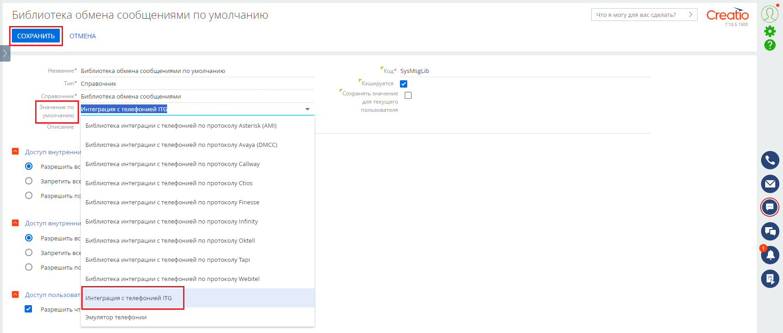783x333 pixels.
Task: Choose the Webitel protocol library option
Action: click(x=198, y=279)
